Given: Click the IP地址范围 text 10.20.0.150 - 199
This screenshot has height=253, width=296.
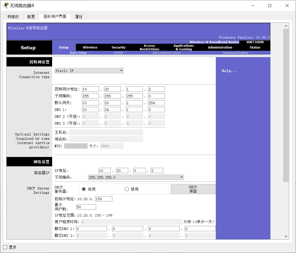Looking at the screenshot, I should click(x=95, y=215).
